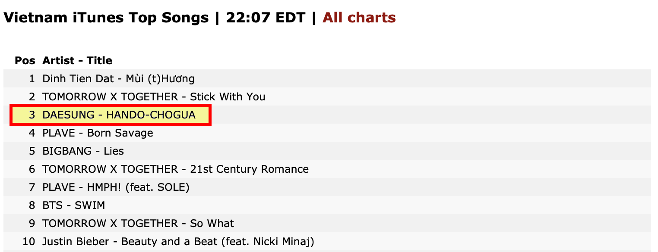Click the "22:07 EDT" timestamp in the heading

[266, 18]
